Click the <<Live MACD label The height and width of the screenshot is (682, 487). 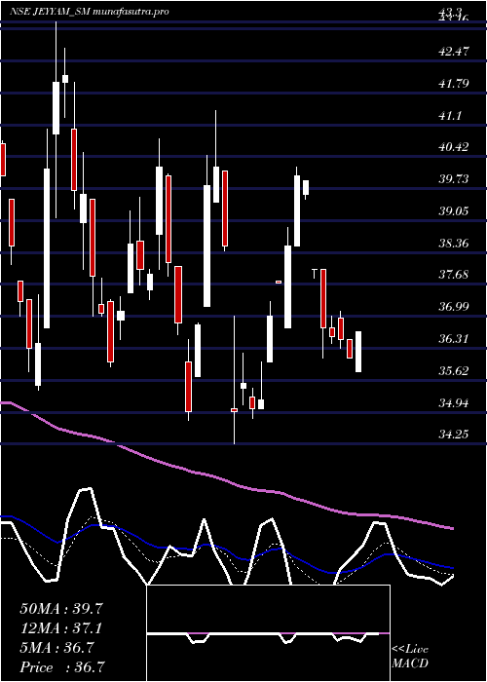tap(410, 657)
